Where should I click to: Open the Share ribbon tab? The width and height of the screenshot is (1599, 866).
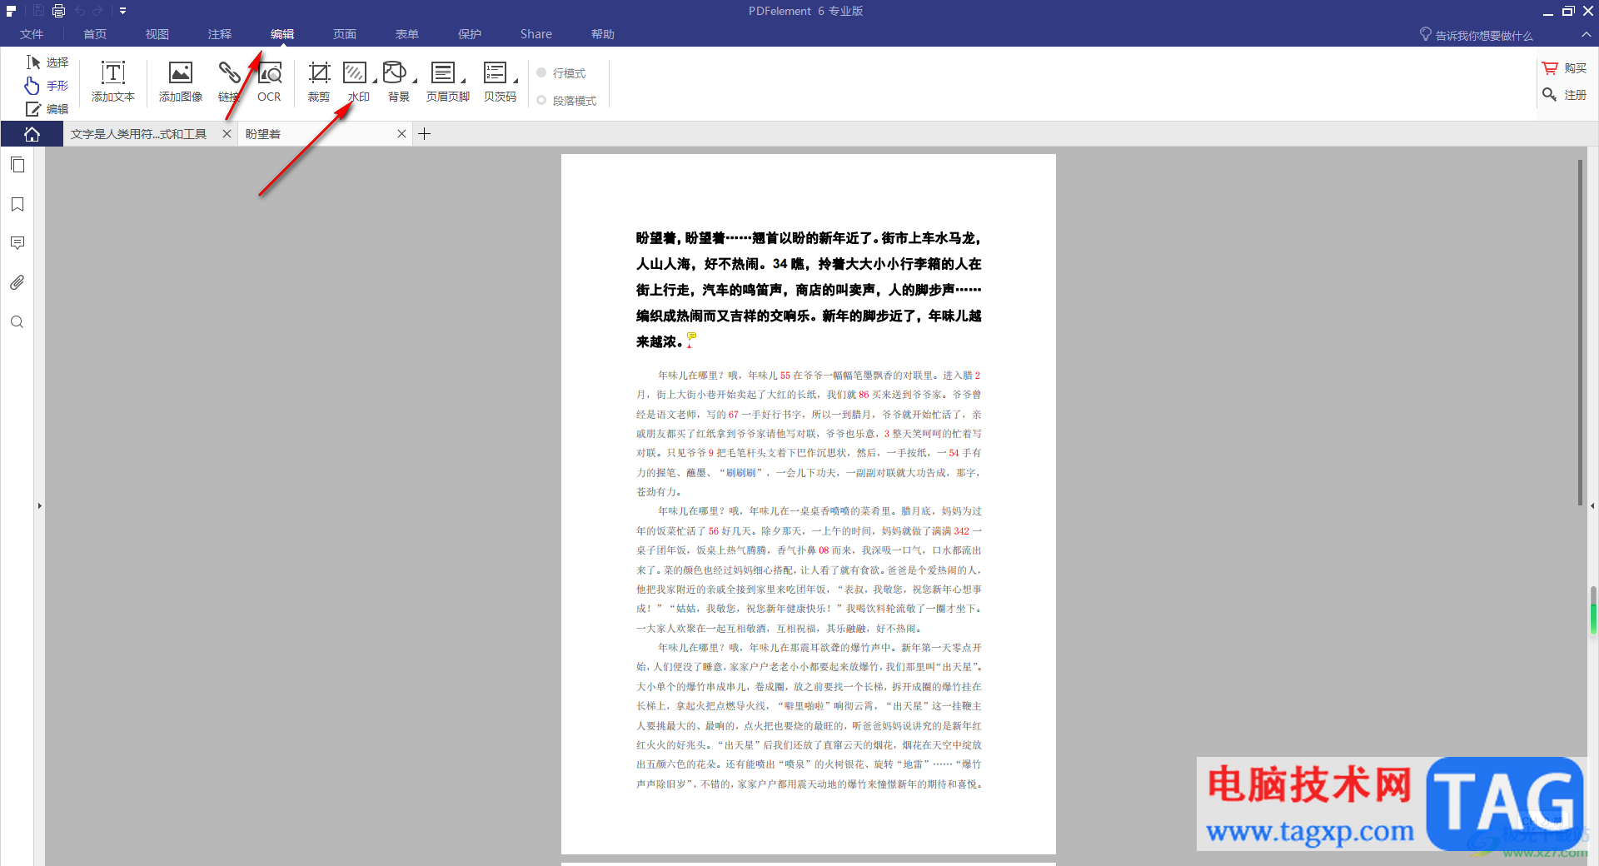(x=536, y=34)
